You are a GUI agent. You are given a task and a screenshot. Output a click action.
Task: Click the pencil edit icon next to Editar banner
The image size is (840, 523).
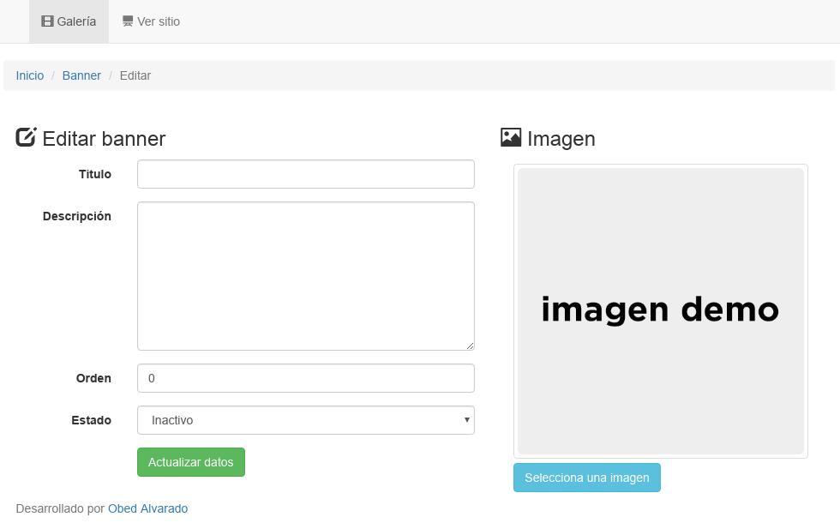click(x=26, y=137)
